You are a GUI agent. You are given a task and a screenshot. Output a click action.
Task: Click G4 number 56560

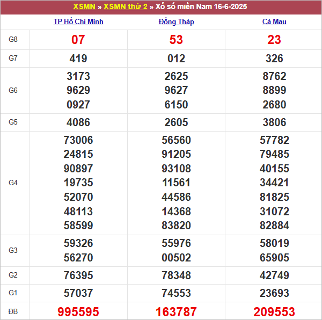(x=176, y=140)
